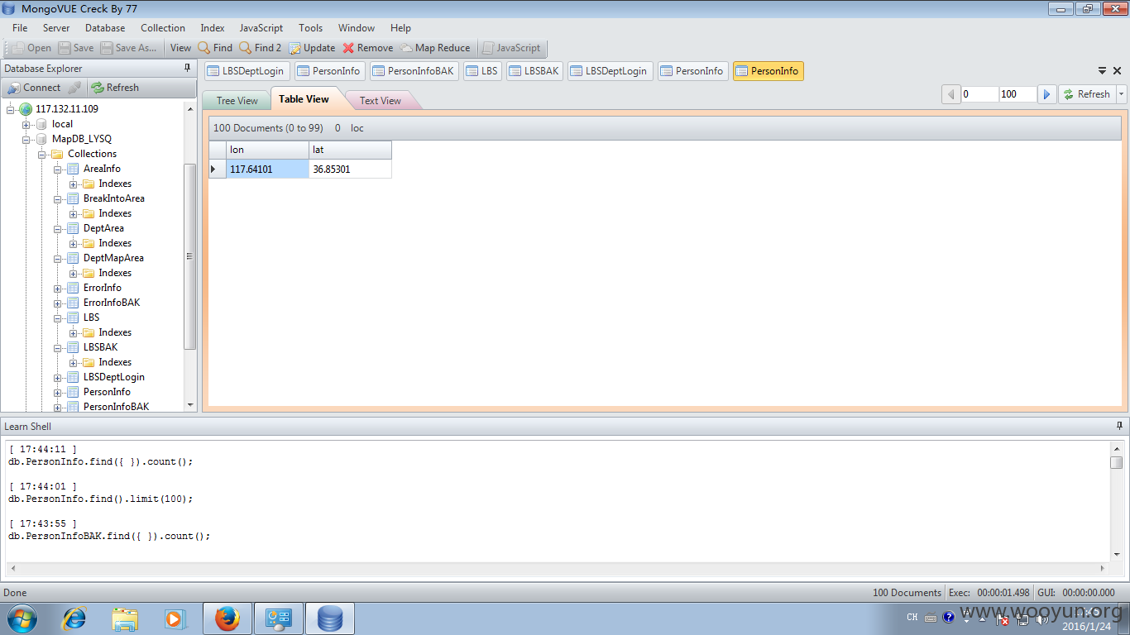The height and width of the screenshot is (635, 1130).
Task: Sort by the lon column header
Action: pos(267,150)
